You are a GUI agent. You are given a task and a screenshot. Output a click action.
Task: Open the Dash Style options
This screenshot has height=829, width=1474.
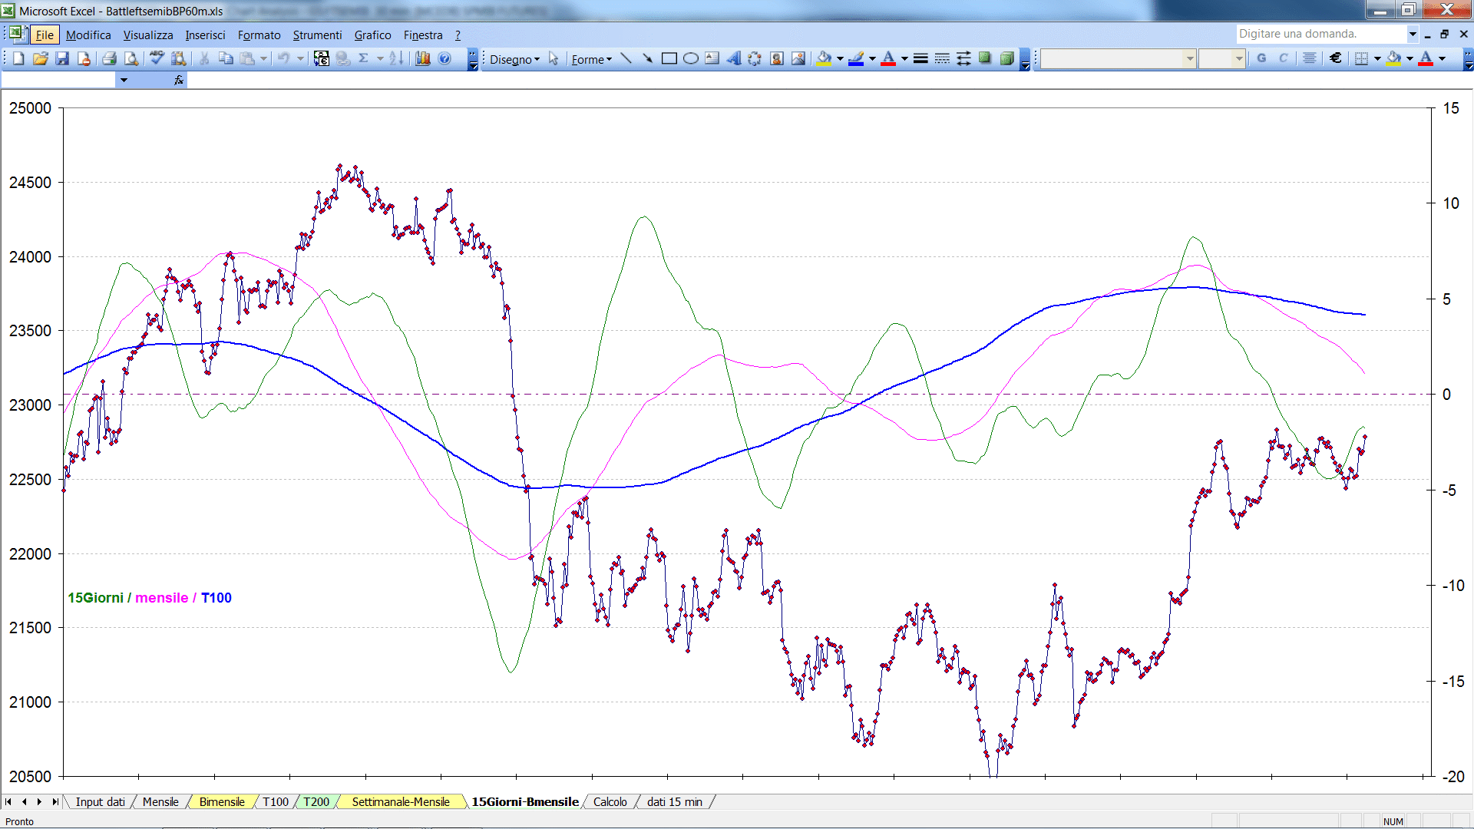tap(942, 58)
